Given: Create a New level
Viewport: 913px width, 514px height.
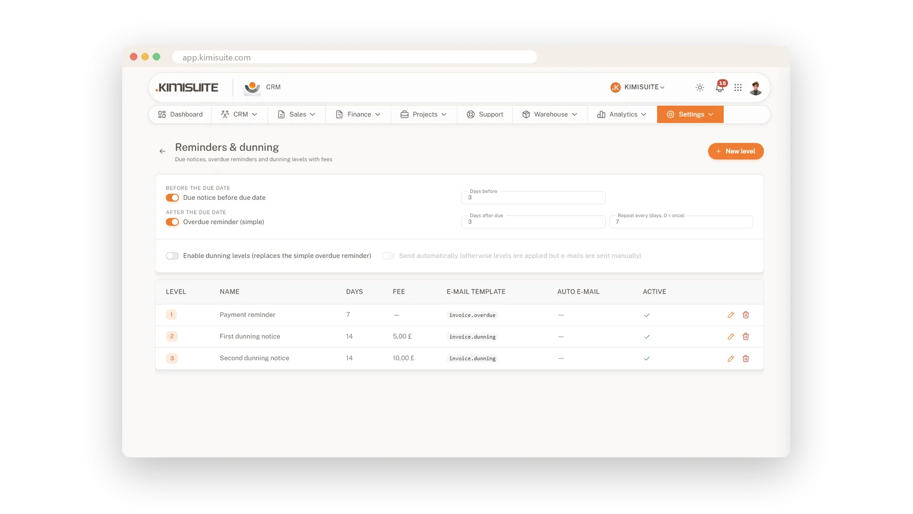Looking at the screenshot, I should click(736, 151).
